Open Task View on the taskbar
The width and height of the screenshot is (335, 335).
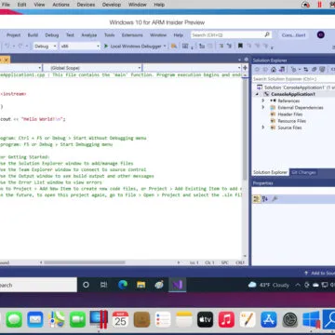tap(103, 285)
